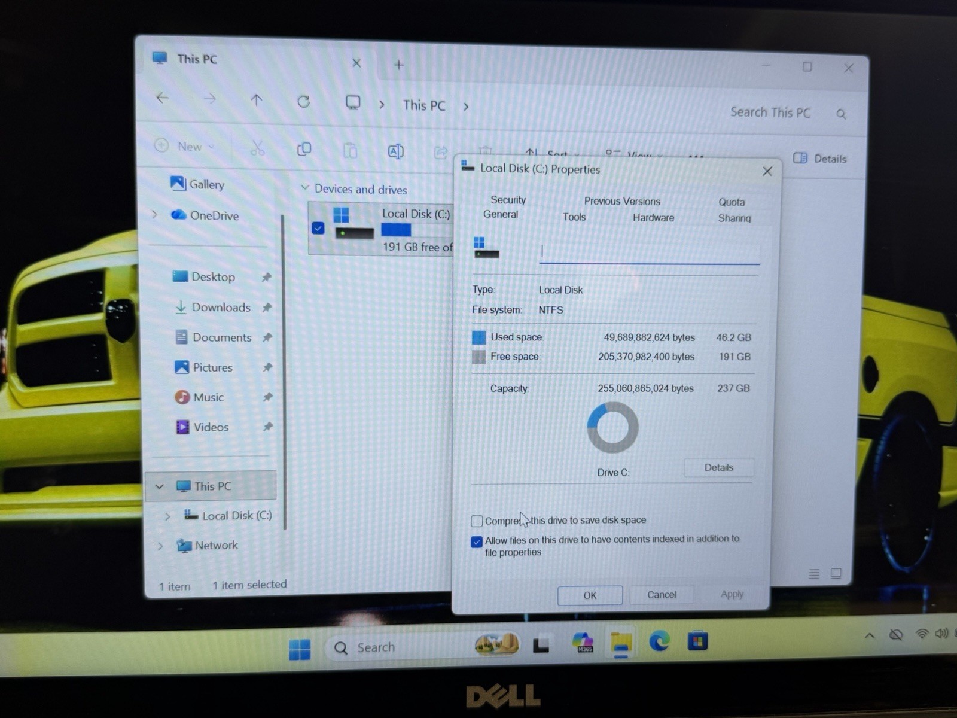
Task: Open the Wi-Fi network tray icon
Action: (922, 634)
